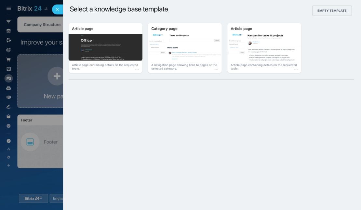
Task: Click the Company Structure item
Action: tap(42, 25)
